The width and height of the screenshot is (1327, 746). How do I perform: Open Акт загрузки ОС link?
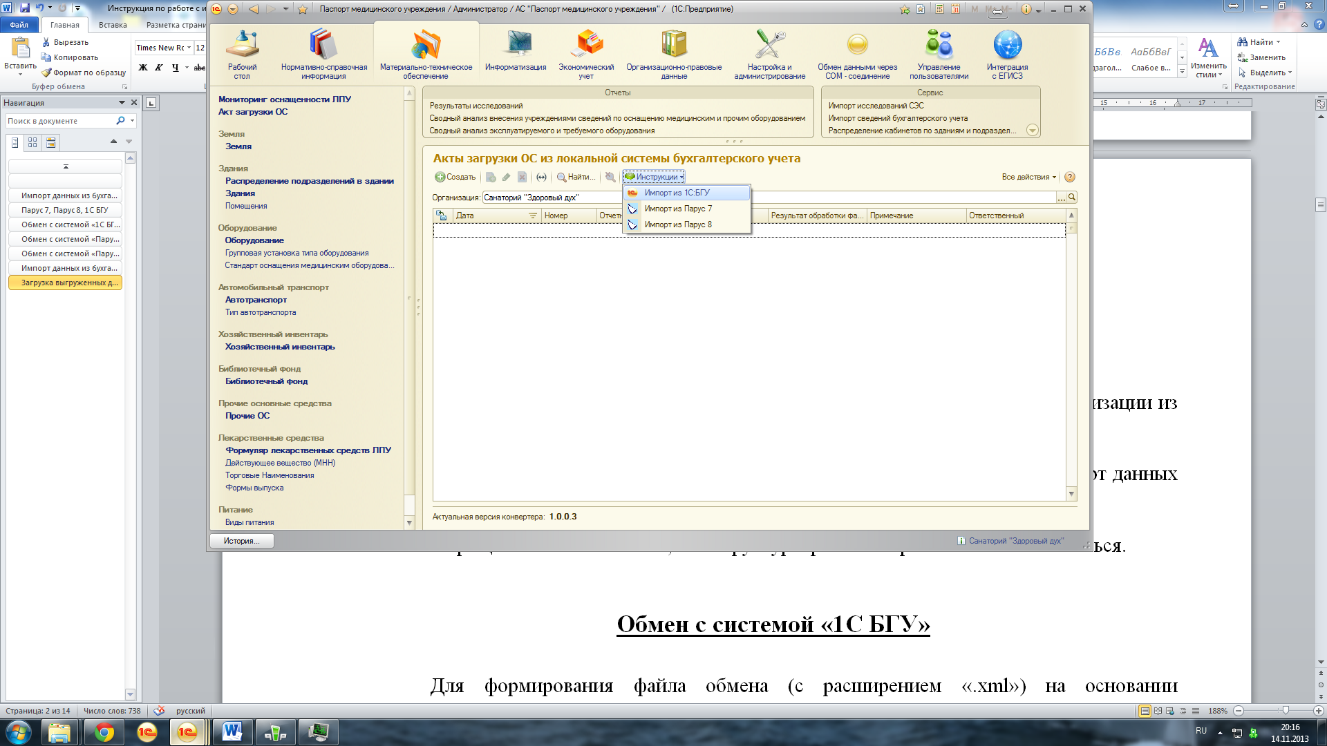(x=253, y=112)
